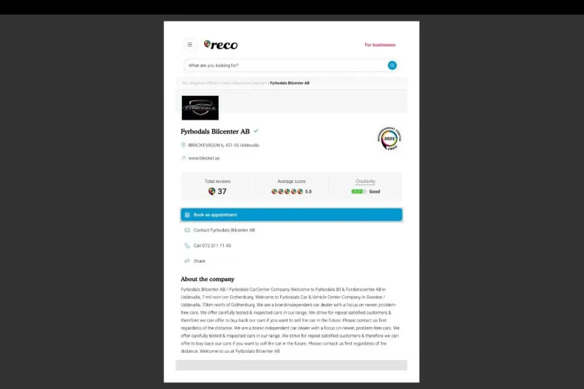The height and width of the screenshot is (389, 584).
Task: Click the external link arrow beside website
Action: [x=183, y=158]
